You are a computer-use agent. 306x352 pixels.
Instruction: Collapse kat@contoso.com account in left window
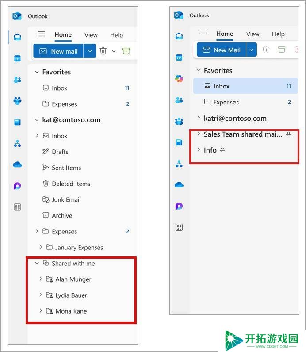pyautogui.click(x=37, y=120)
